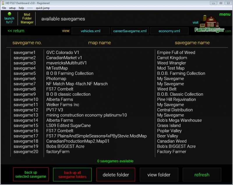Click savegame name Bob's Mega Warehouse
The height and width of the screenshot is (185, 233).
pos(179,120)
